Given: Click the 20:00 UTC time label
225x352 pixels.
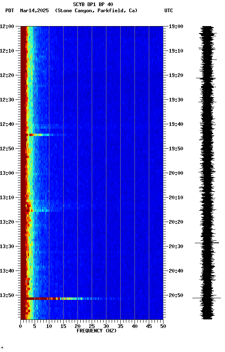Looking at the screenshot, I should coord(176,173).
